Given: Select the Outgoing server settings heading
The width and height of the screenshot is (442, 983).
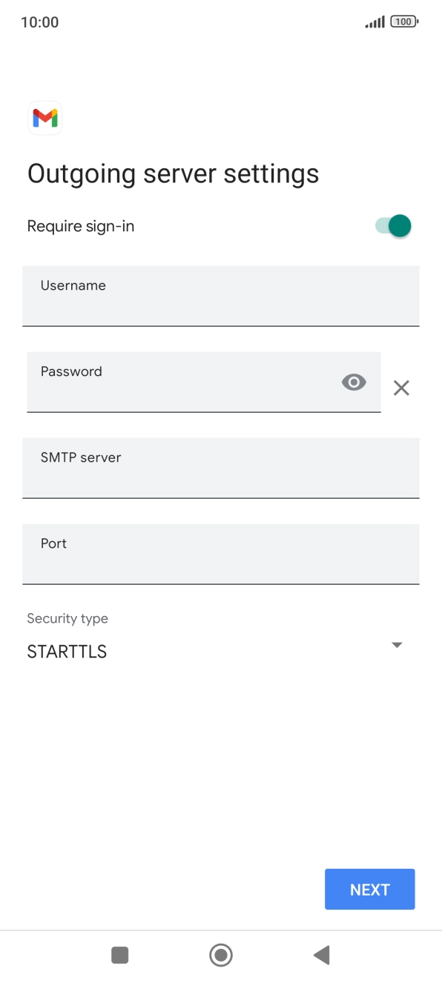Looking at the screenshot, I should point(172,173).
